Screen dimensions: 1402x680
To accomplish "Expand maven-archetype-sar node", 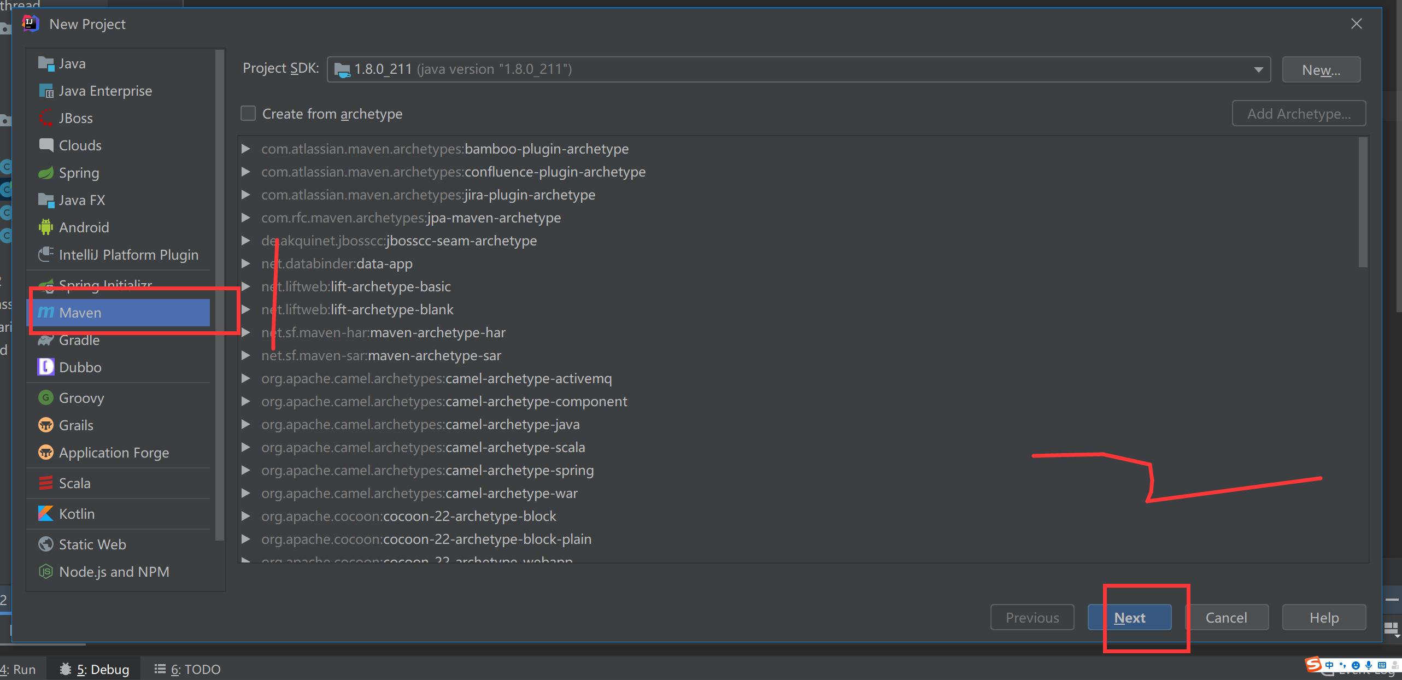I will pos(246,355).
